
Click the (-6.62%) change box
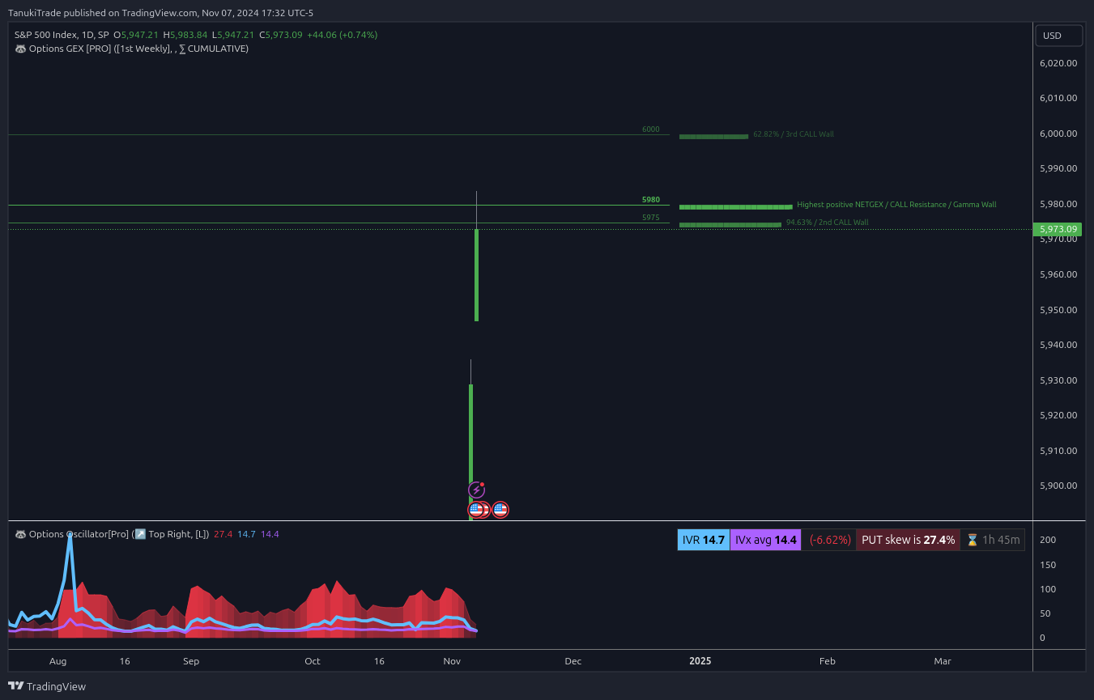829,540
